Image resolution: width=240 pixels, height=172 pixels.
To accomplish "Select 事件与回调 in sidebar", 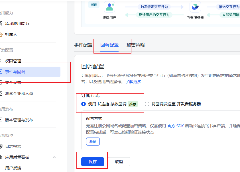I will [30, 72].
